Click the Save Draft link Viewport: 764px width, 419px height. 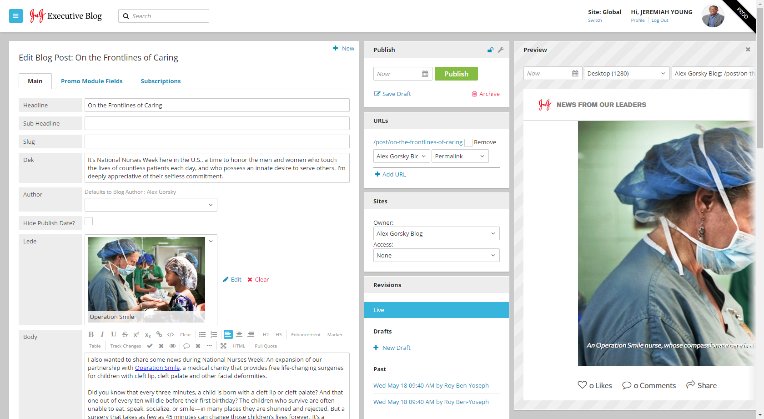(x=392, y=94)
